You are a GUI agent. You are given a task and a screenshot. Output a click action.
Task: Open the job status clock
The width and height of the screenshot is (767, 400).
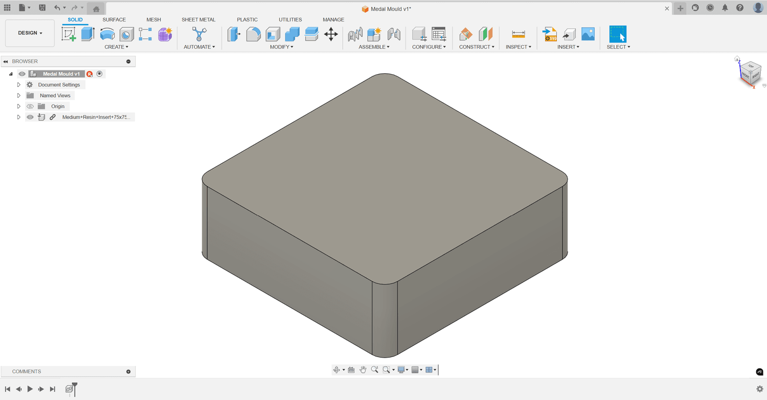coord(710,8)
